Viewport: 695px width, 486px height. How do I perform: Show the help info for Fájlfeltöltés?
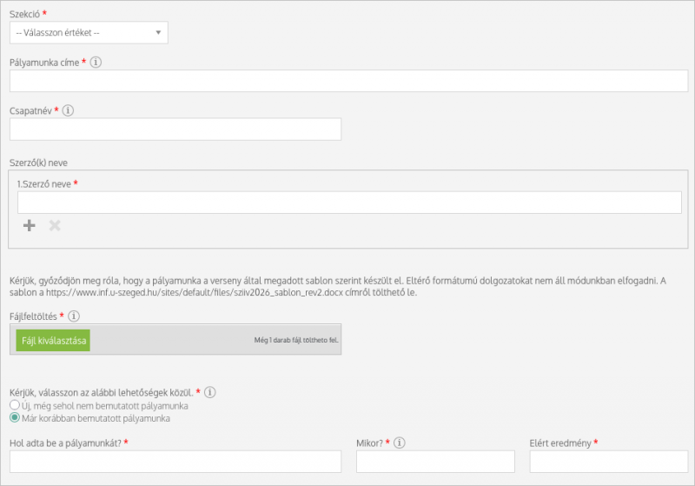(x=74, y=316)
